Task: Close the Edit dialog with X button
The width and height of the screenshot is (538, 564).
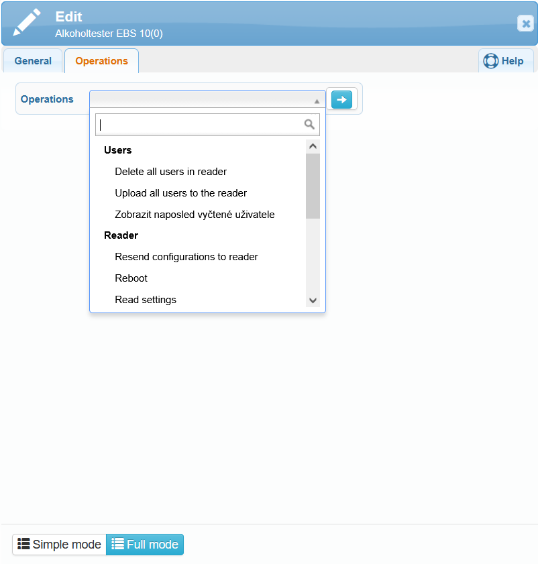Action: point(525,23)
